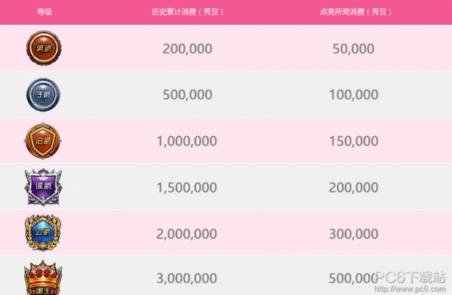Viewport: 452px width, 295px height.
Task: Click the 男爵 bronze badge icon
Action: pyautogui.click(x=44, y=48)
